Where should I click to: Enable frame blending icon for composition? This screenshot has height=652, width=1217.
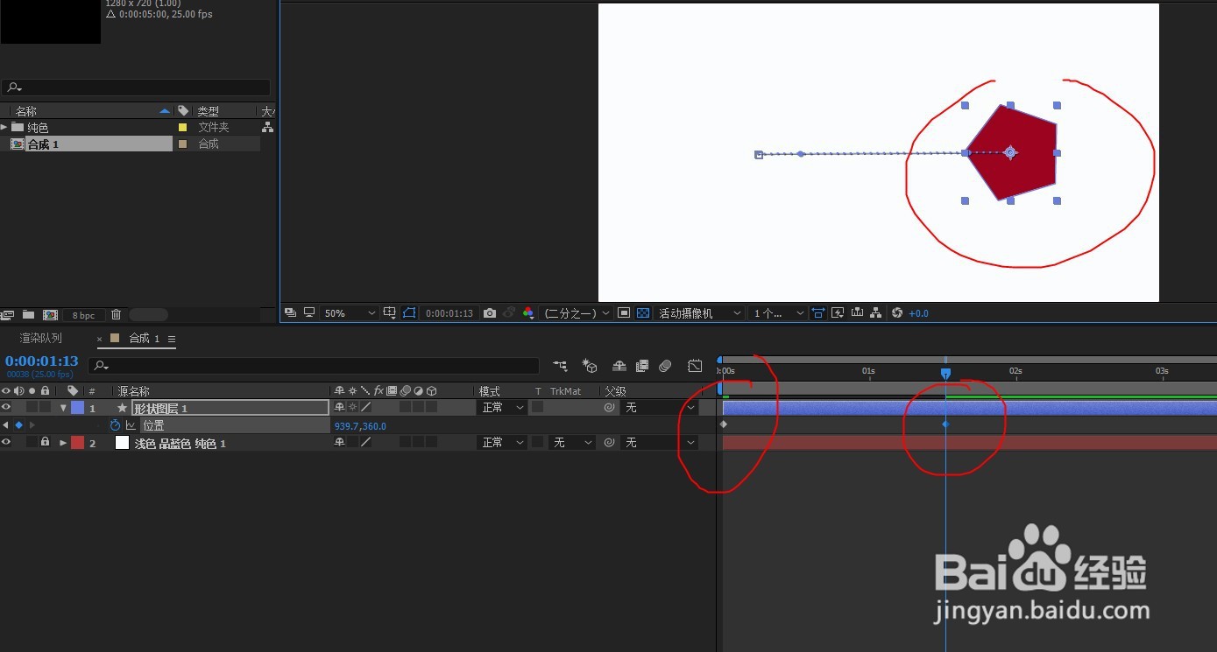tap(642, 366)
